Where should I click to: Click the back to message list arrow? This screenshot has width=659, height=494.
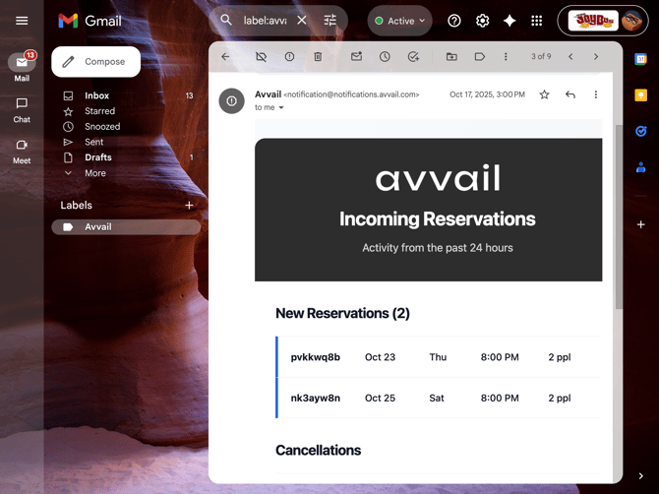pos(225,57)
